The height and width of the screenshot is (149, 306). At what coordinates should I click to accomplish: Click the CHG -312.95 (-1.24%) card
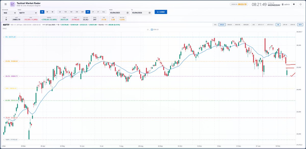coord(30,19)
